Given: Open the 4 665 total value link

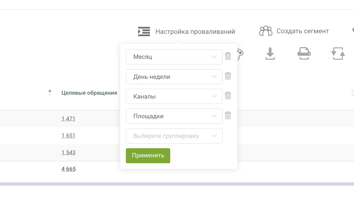Looking at the screenshot, I should click(69, 169).
